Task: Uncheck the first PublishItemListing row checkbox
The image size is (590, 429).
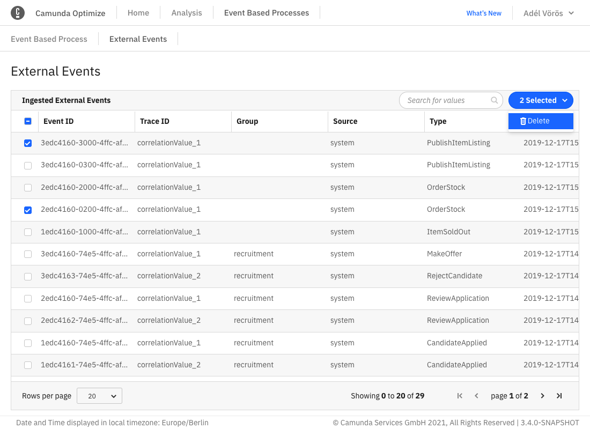Action: click(28, 143)
